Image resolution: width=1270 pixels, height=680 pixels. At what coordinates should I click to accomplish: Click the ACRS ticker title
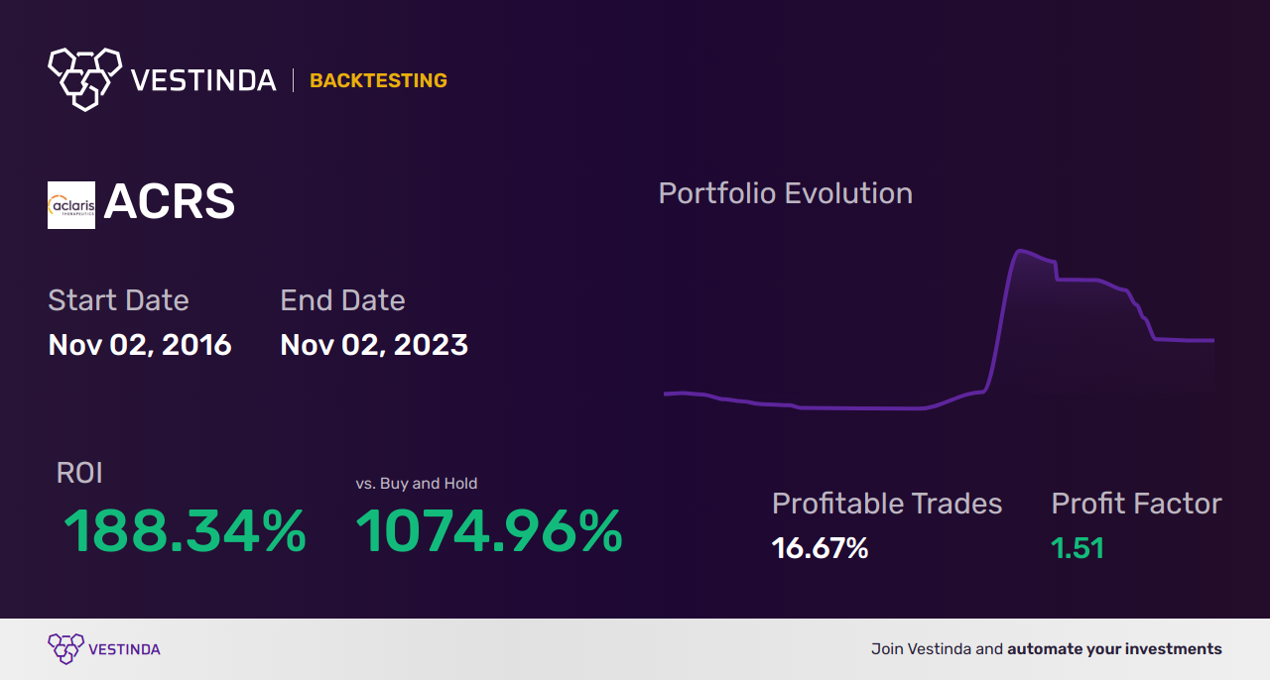click(x=170, y=203)
